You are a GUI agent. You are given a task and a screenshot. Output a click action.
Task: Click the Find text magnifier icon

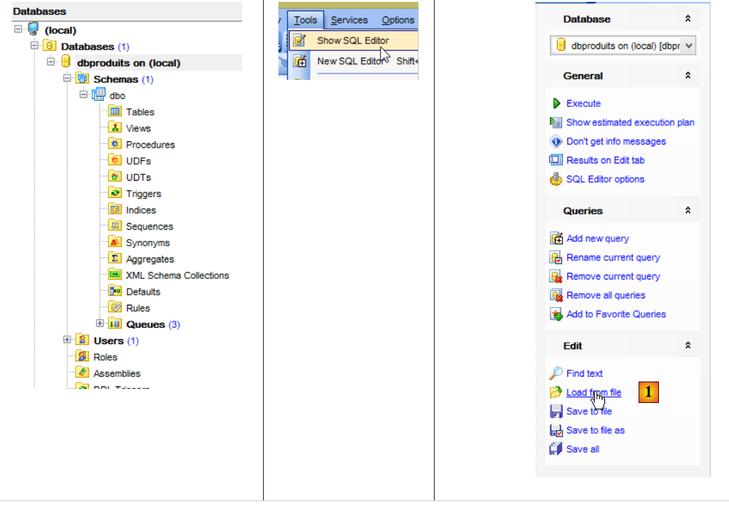pyautogui.click(x=556, y=374)
